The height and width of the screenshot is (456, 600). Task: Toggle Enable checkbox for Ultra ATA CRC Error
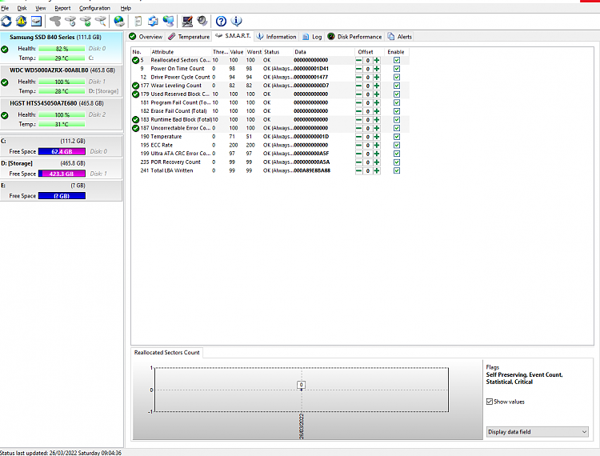(397, 154)
